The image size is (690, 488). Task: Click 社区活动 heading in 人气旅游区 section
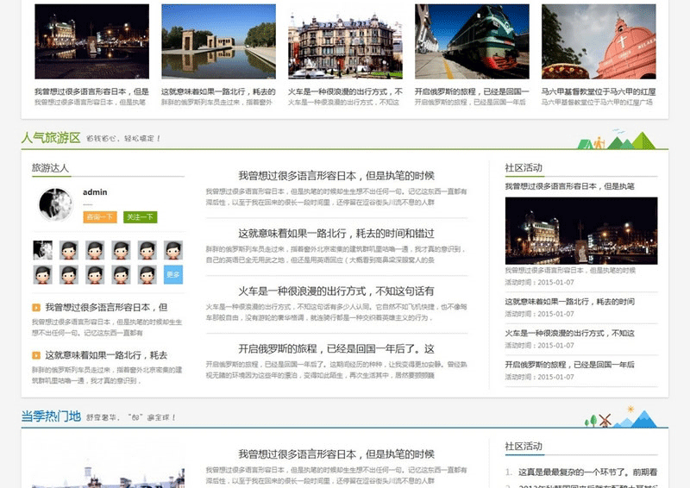524,168
